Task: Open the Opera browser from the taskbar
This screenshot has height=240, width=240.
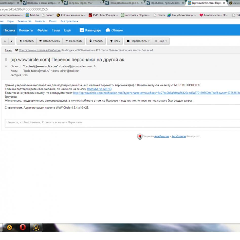Action: click(23, 227)
